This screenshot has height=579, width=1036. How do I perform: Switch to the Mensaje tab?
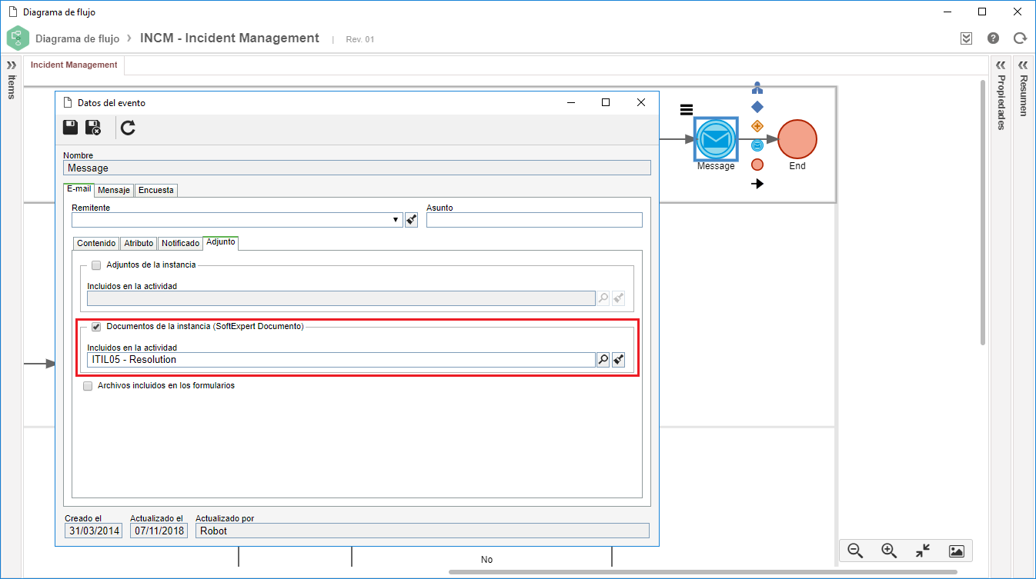114,190
